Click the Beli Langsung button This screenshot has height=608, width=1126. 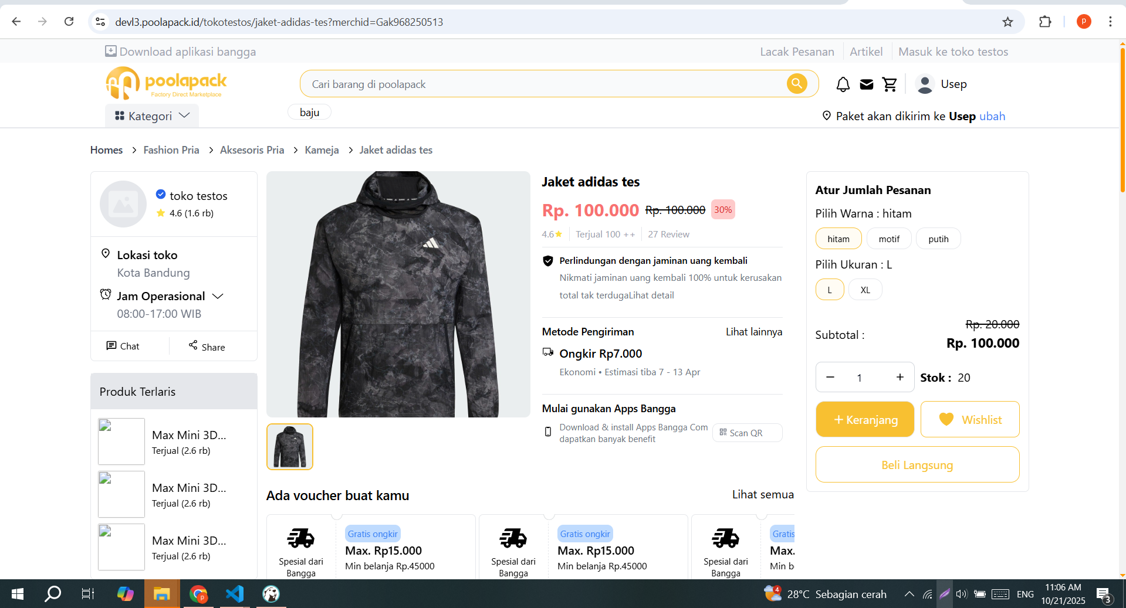(x=917, y=465)
